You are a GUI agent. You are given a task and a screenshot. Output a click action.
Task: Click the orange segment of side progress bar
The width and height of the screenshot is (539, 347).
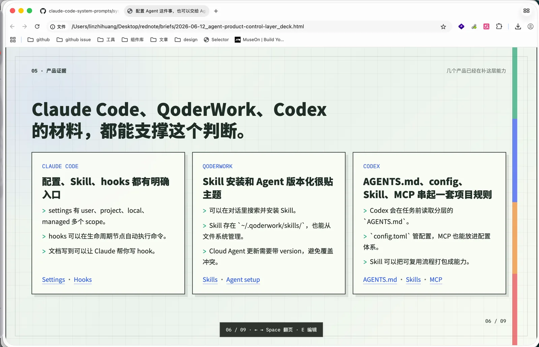515,238
